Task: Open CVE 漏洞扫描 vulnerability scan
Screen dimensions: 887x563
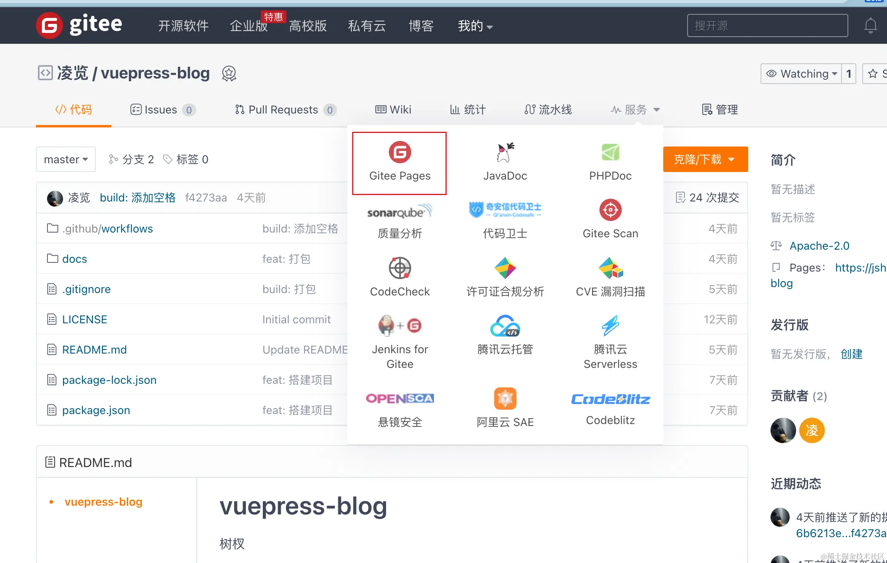Action: (610, 278)
